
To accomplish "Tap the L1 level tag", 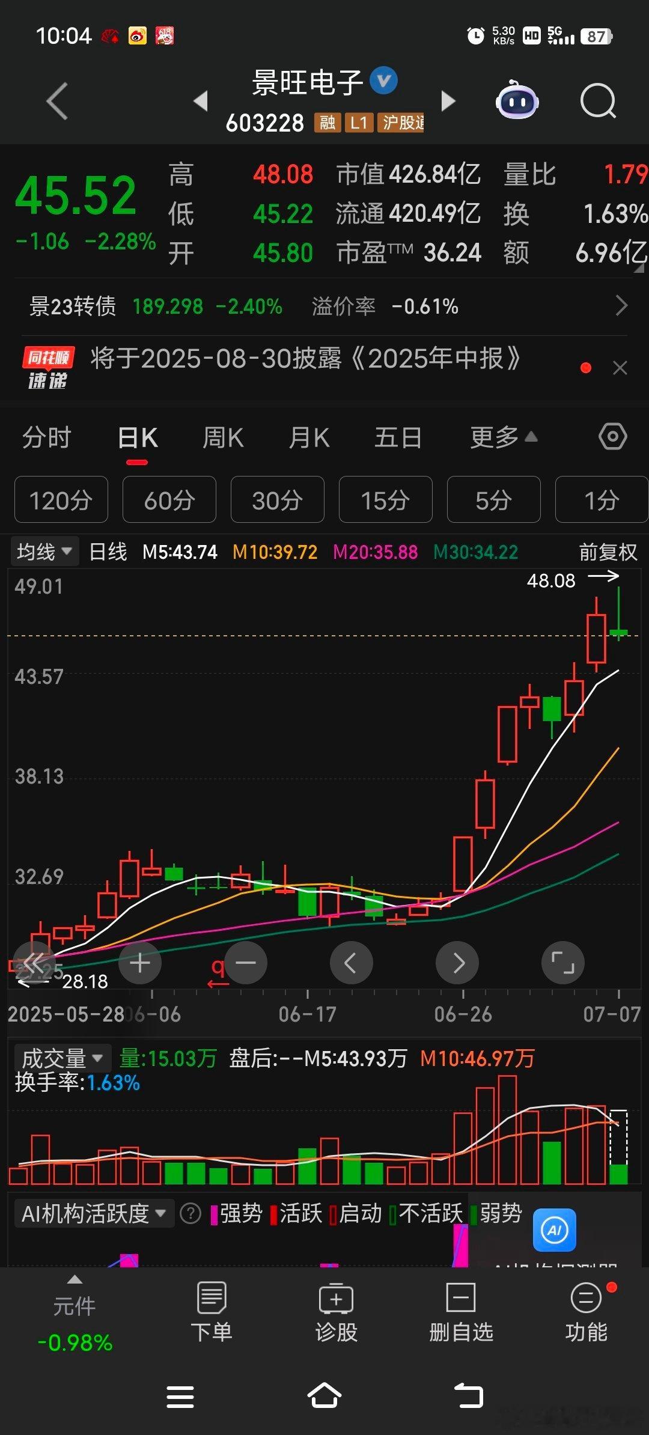I will click(359, 123).
